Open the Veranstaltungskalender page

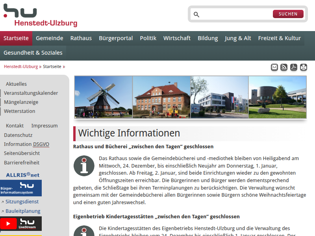point(31,93)
